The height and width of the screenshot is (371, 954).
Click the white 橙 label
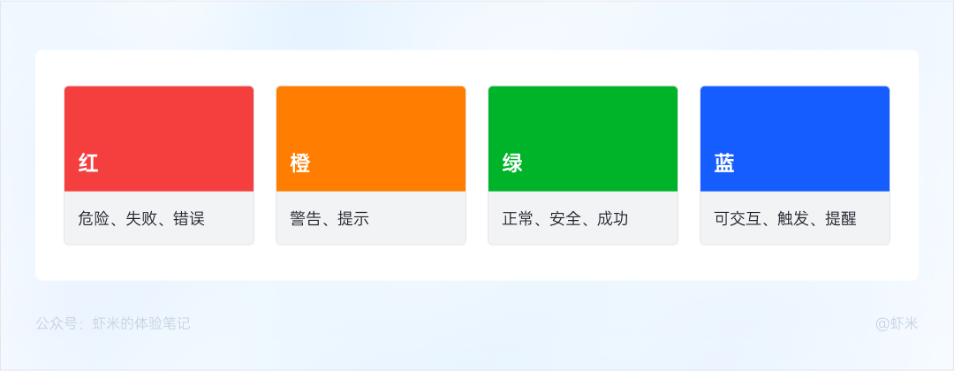pyautogui.click(x=300, y=163)
